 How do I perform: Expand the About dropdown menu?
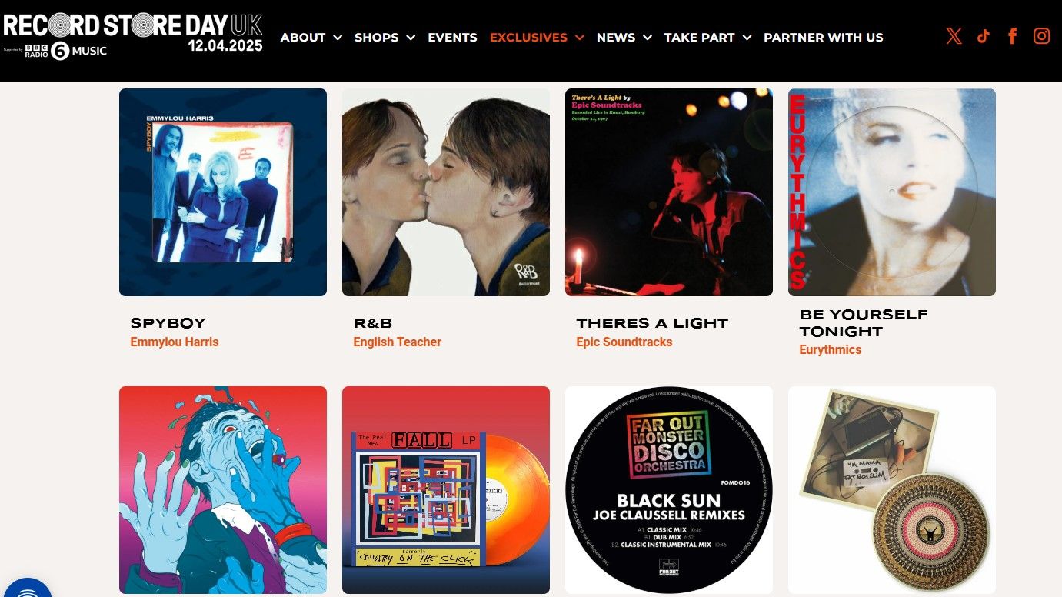coord(311,37)
